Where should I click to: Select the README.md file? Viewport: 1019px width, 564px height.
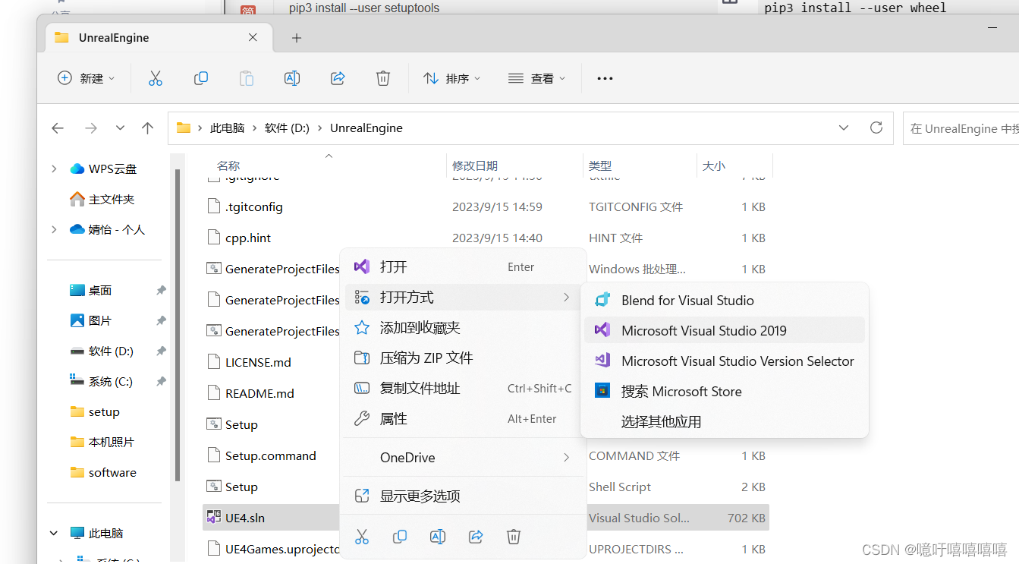pos(259,393)
